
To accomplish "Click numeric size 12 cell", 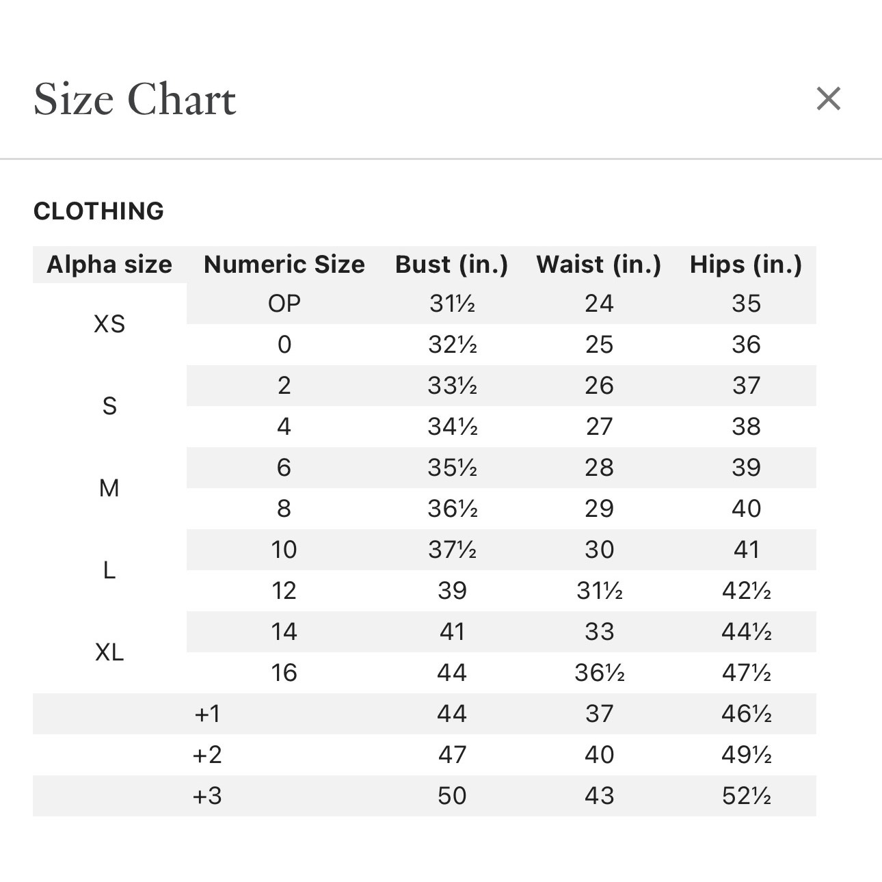I will coord(284,591).
